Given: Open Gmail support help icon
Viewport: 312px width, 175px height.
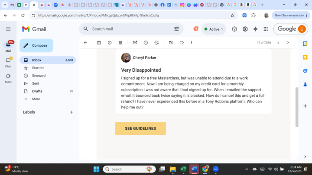Looking at the screenshot, I should tap(234, 29).
